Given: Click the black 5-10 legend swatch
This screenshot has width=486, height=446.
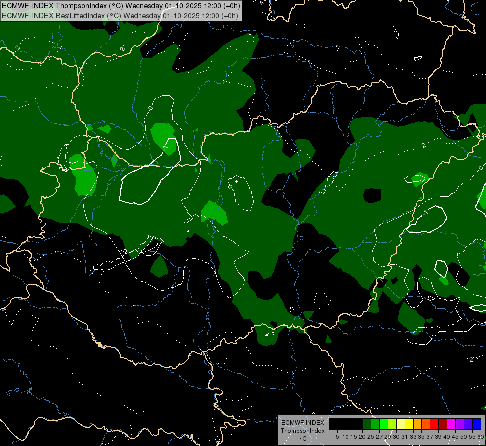Looking at the screenshot, I should (x=342, y=424).
